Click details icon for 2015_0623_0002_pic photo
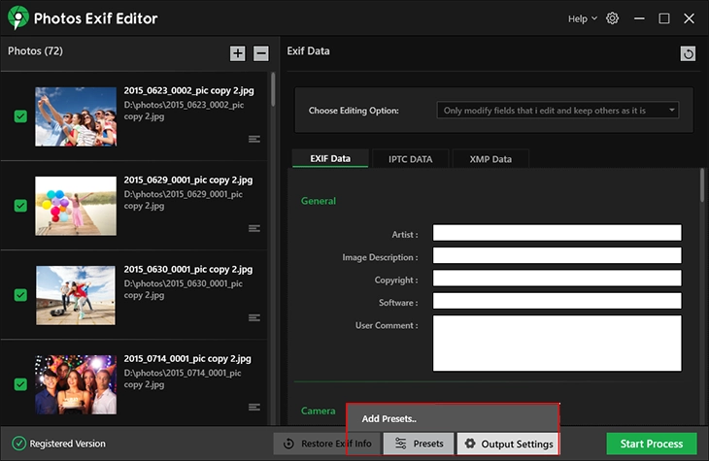This screenshot has height=461, width=709. [254, 139]
